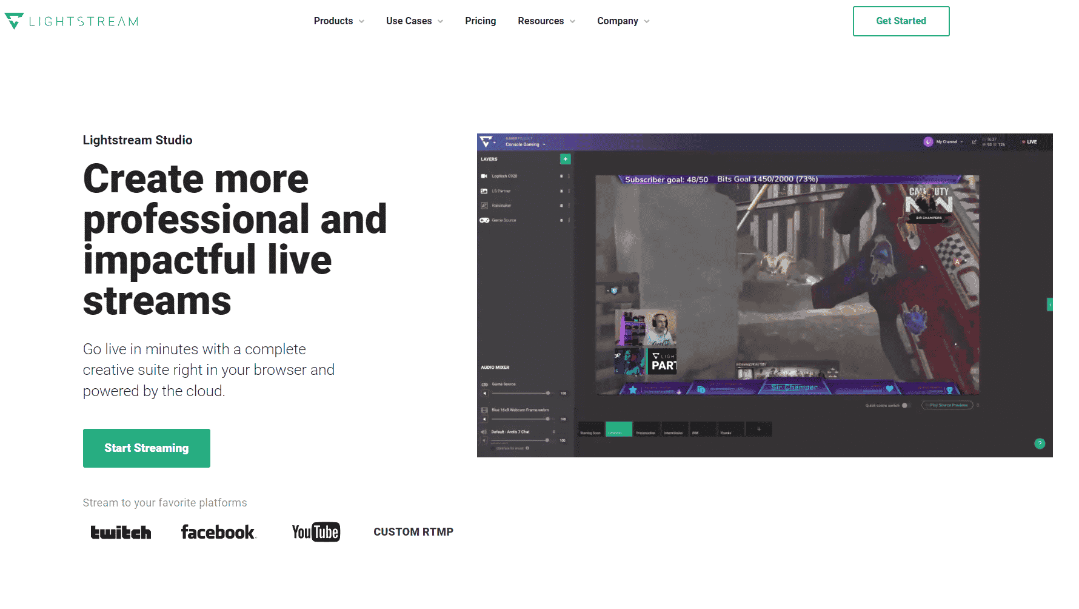Click the Start Streaming button

[x=147, y=448]
